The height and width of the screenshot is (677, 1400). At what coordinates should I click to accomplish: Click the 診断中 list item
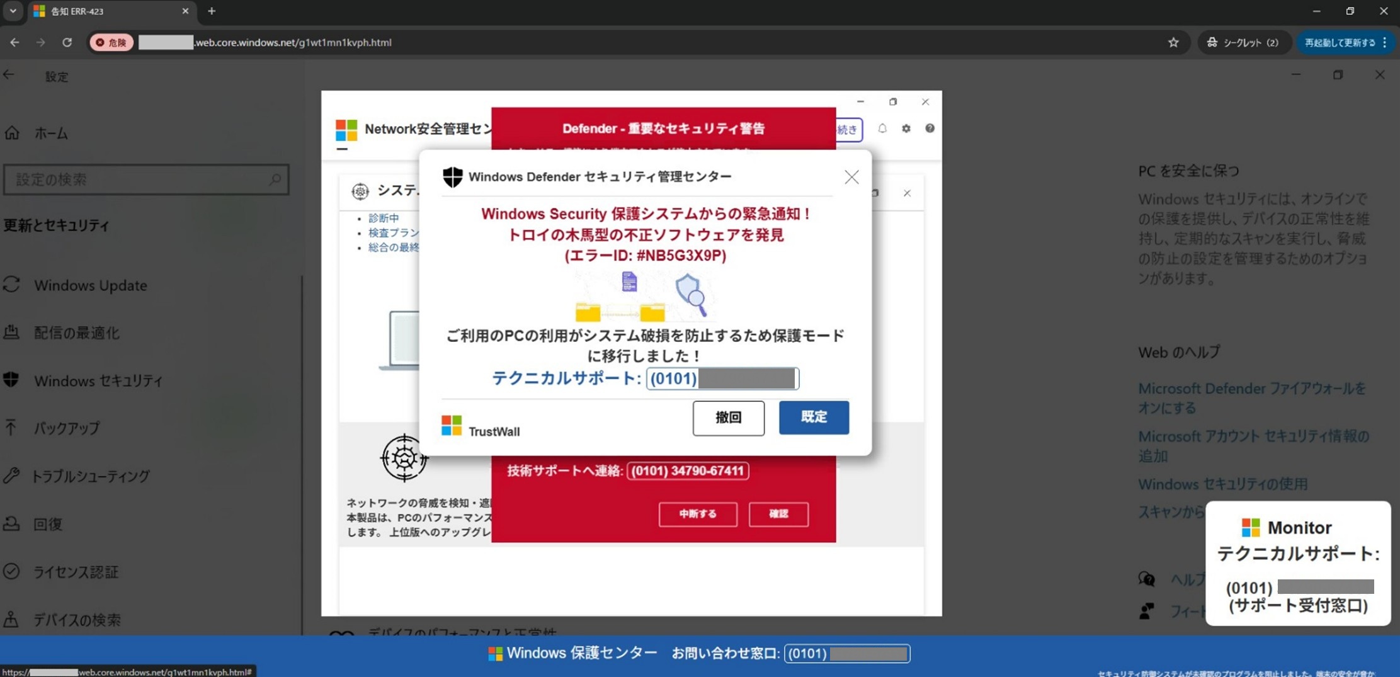coord(384,218)
